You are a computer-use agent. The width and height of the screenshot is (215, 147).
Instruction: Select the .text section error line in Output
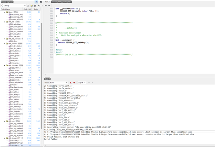pos(118,132)
